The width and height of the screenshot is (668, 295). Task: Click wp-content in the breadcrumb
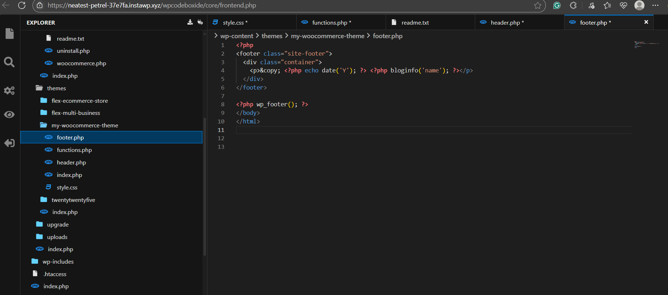[x=237, y=36]
